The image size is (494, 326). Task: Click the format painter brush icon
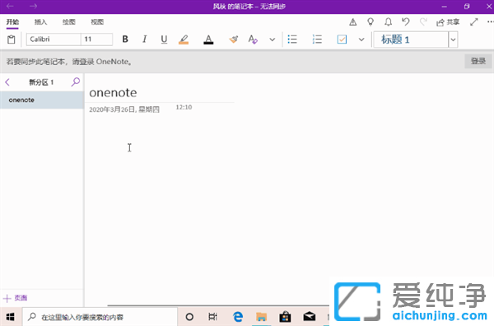(x=234, y=40)
